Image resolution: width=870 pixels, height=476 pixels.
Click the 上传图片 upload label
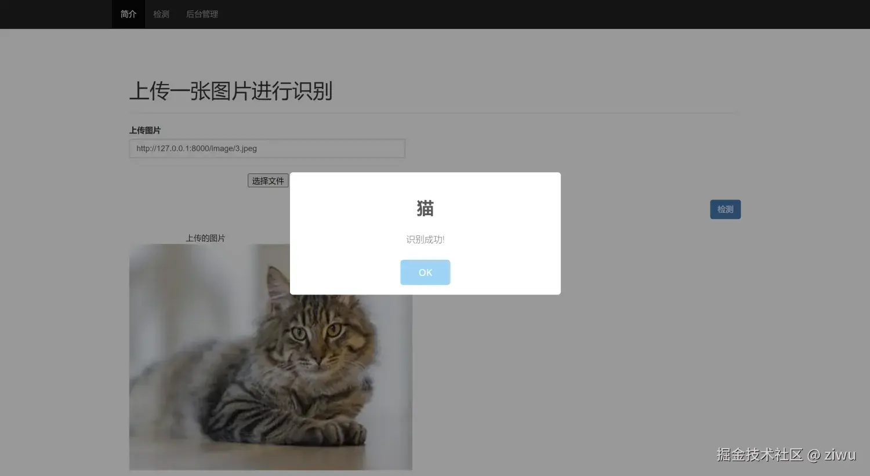145,130
